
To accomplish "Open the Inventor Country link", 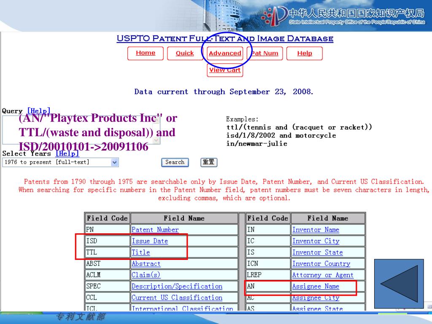I will (x=321, y=263).
